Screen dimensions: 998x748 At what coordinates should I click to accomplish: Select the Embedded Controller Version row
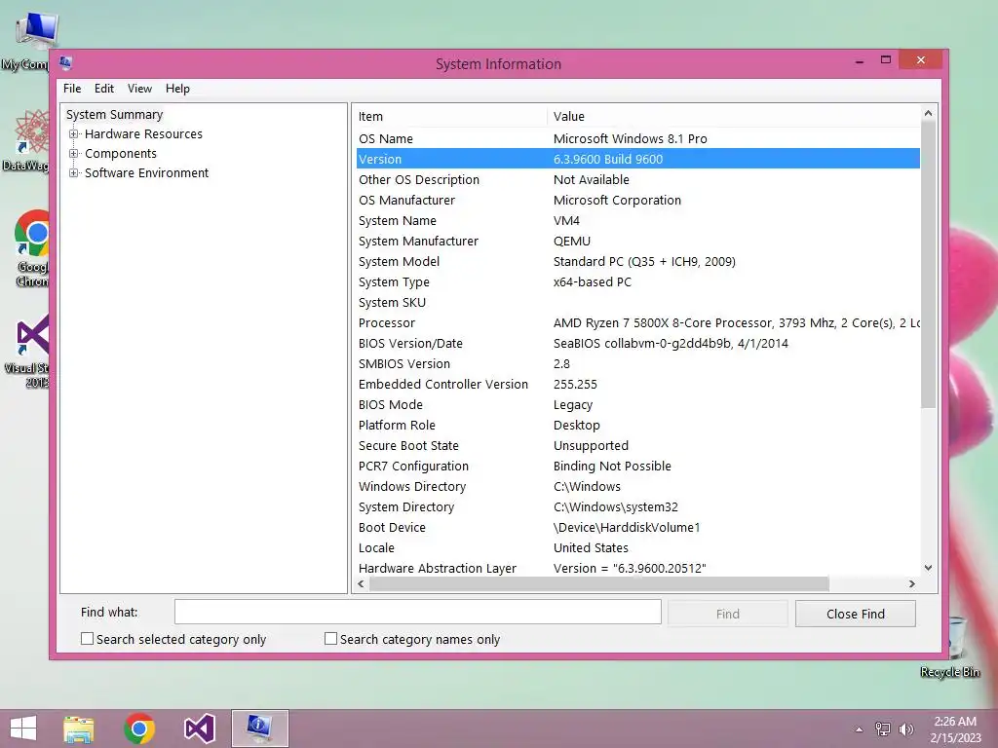(x=637, y=384)
